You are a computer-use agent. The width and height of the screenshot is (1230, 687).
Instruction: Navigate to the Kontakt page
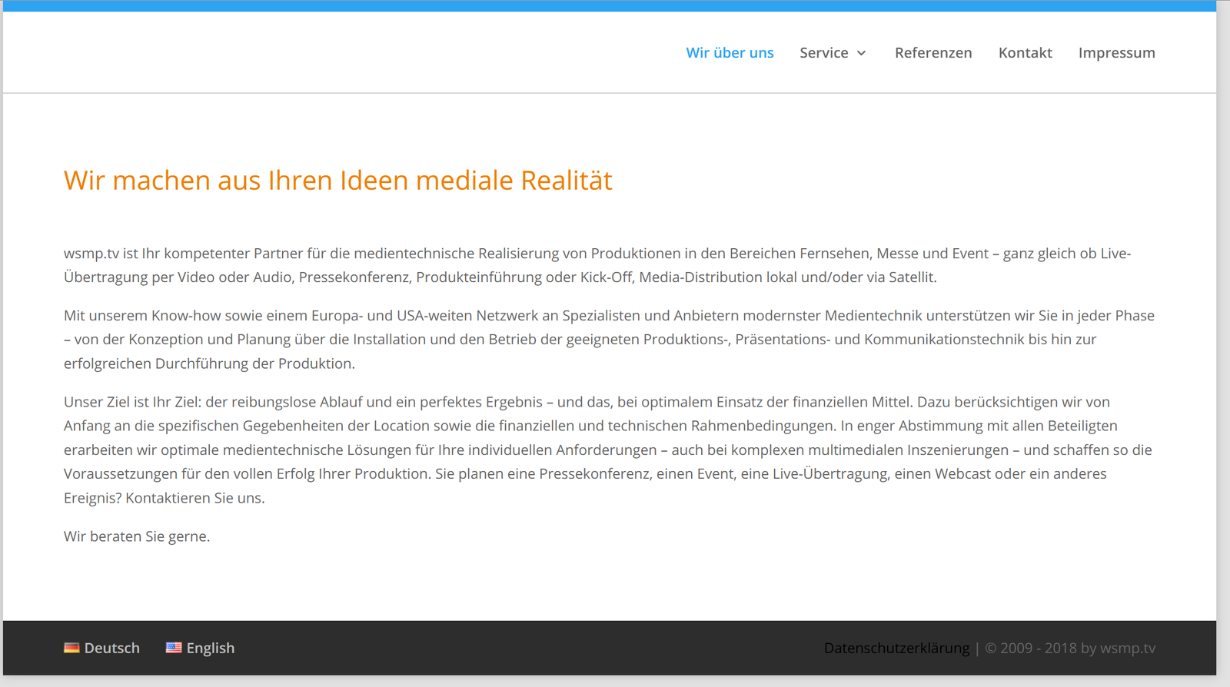tap(1025, 53)
